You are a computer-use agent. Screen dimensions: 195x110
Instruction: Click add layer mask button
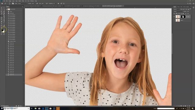[x=181, y=106]
